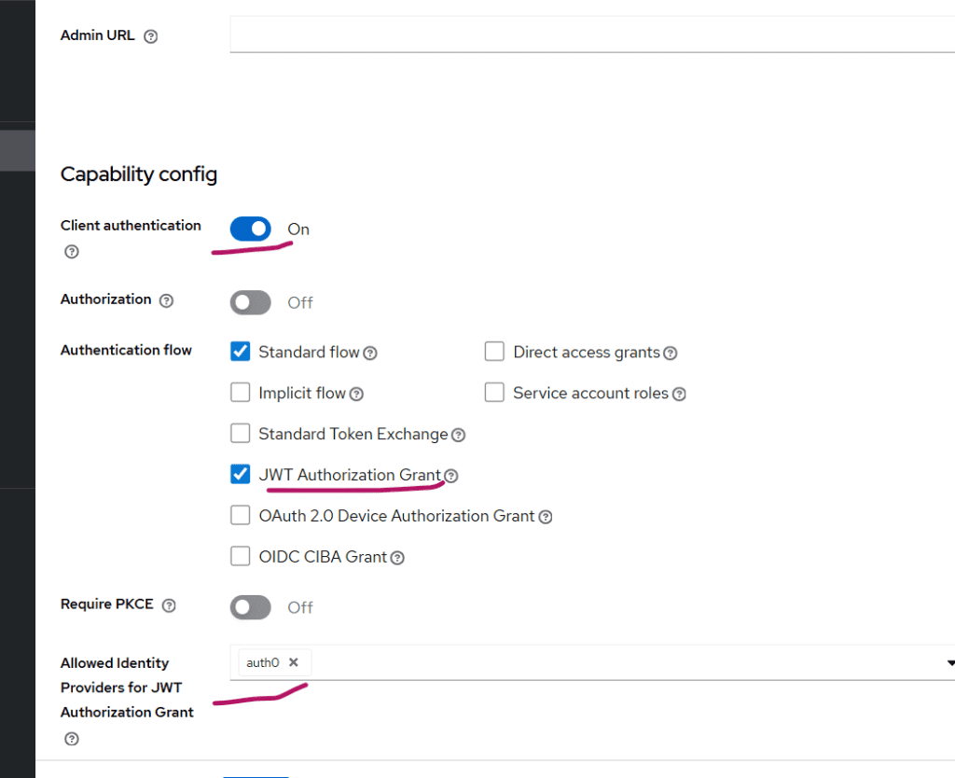Check OAuth 2.0 Device Authorization Grant
The width and height of the screenshot is (955, 778).
point(241,516)
